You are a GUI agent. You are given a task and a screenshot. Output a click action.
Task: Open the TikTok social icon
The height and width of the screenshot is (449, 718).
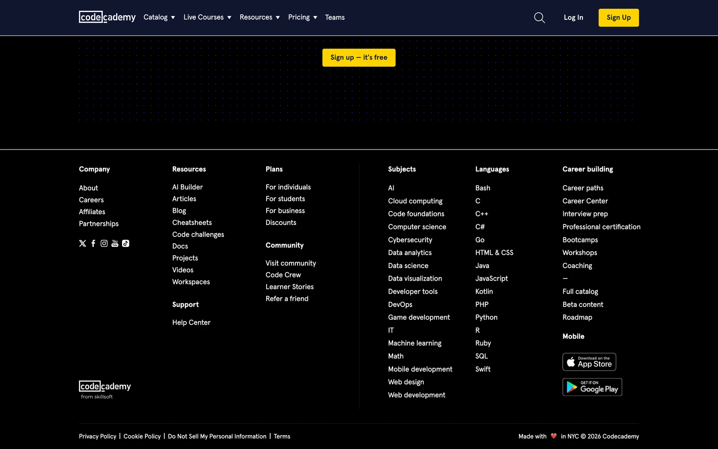coord(126,243)
